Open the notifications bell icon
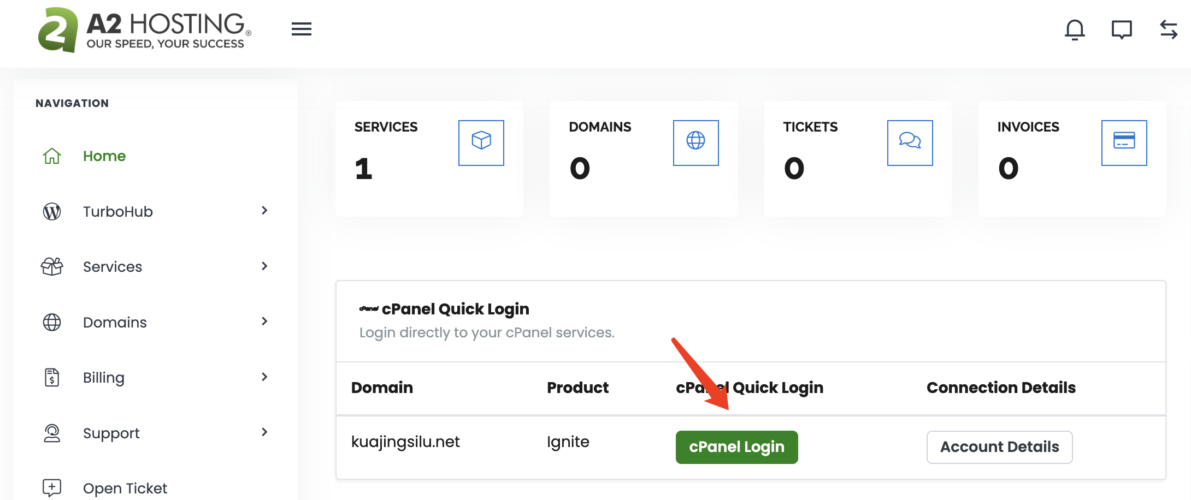 pos(1075,29)
